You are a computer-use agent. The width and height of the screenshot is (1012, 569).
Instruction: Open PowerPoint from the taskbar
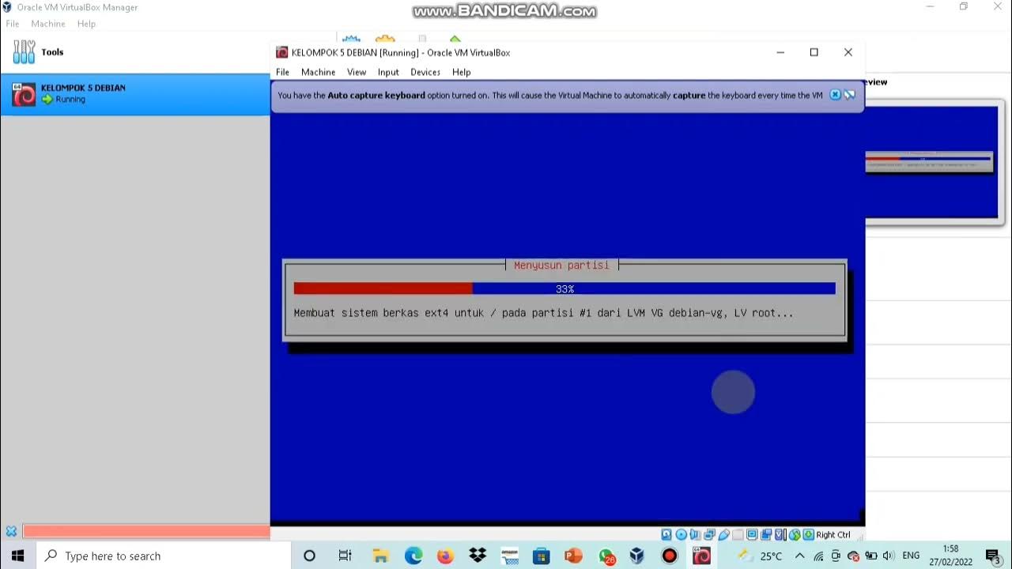coord(573,556)
